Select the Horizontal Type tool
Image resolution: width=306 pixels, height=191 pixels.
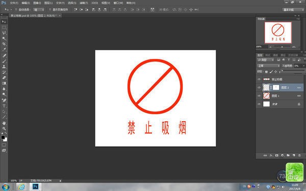coord(4,106)
